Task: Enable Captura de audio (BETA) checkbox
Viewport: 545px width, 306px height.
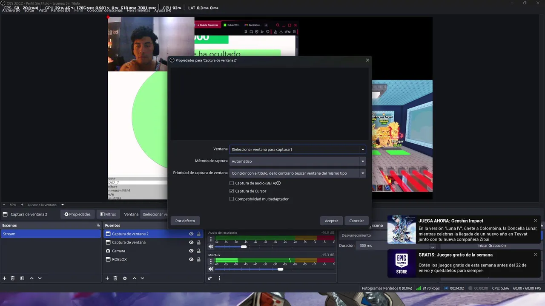Action: pos(232,183)
